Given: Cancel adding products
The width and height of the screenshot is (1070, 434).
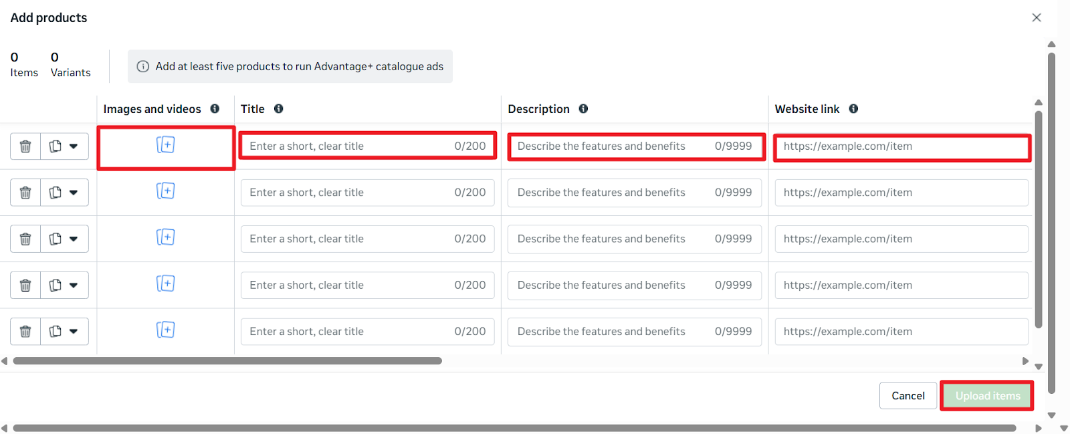Looking at the screenshot, I should click(907, 396).
